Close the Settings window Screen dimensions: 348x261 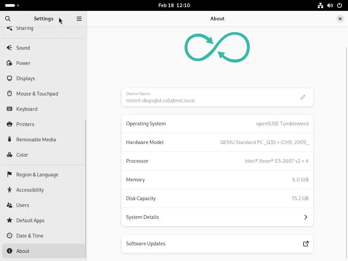click(x=340, y=19)
